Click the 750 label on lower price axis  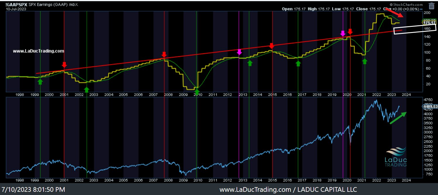tap(429, 174)
